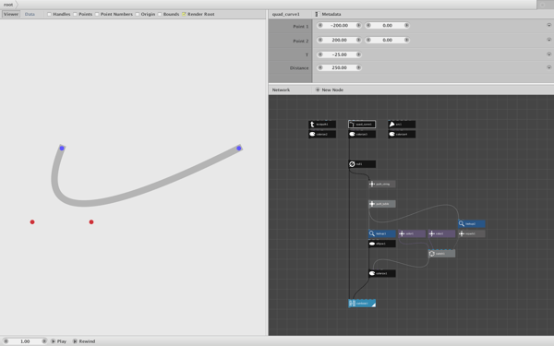Open the Point 2 row options menu
This screenshot has width=554, height=346.
click(x=548, y=40)
